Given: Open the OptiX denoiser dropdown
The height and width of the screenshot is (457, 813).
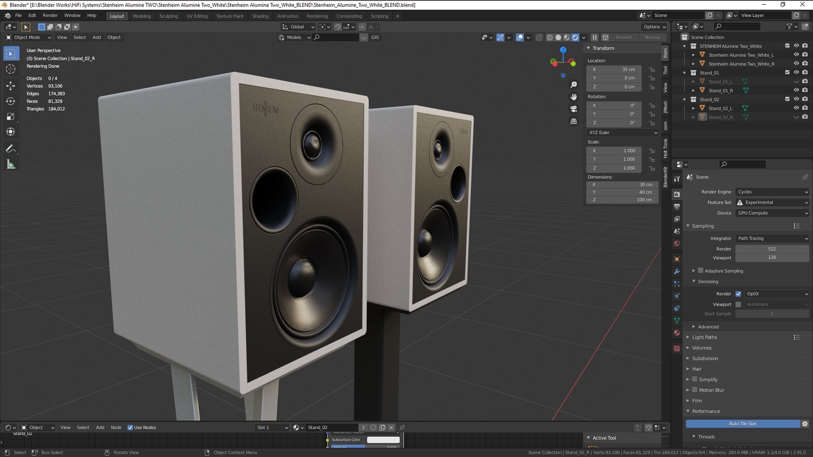Looking at the screenshot, I should tap(776, 294).
